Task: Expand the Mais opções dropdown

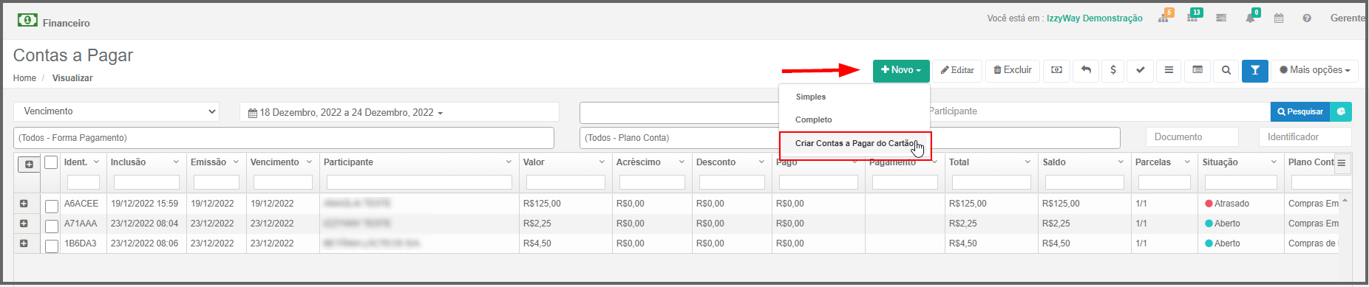Action: point(1314,71)
